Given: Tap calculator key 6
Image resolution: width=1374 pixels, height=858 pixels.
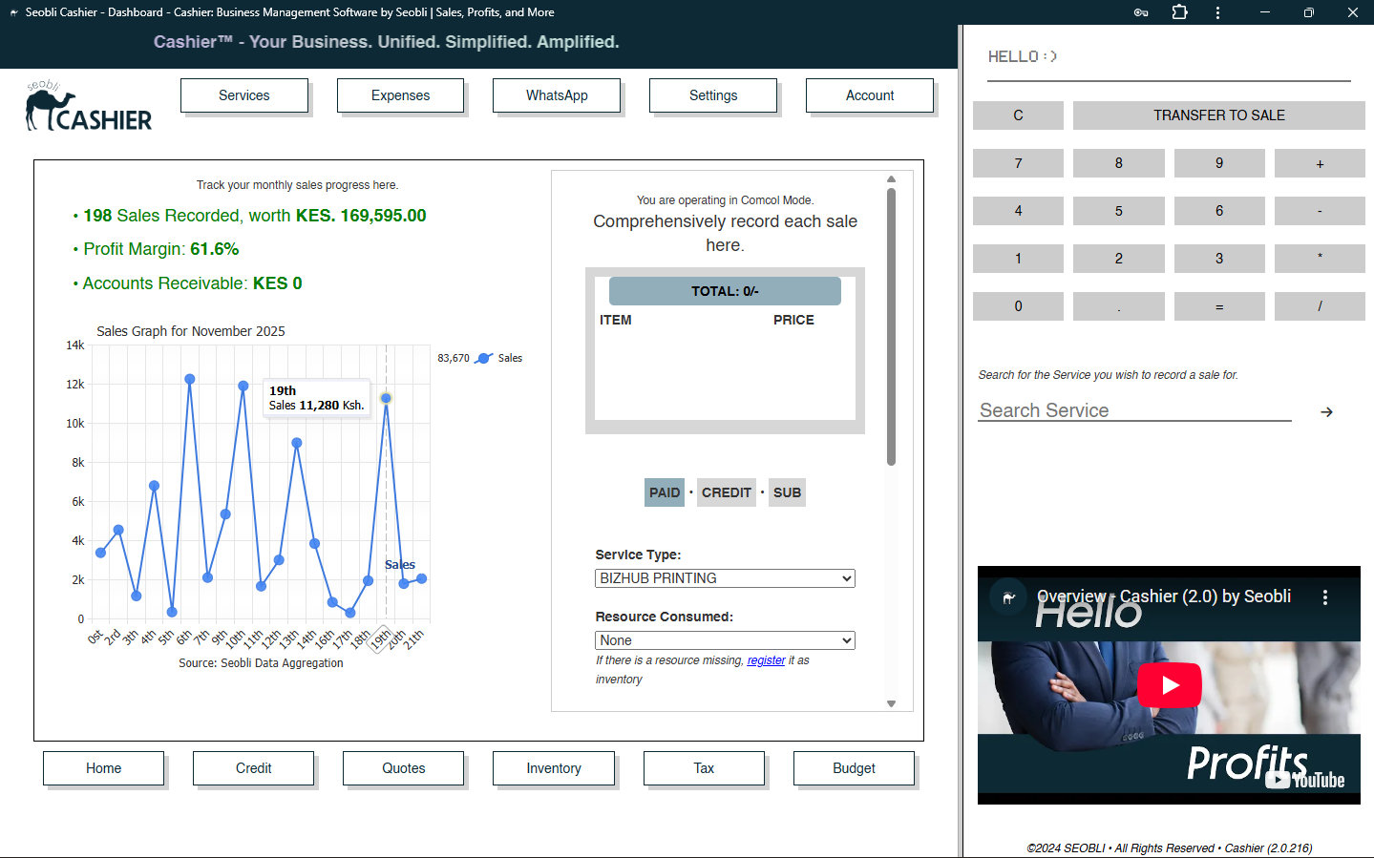Looking at the screenshot, I should (x=1219, y=211).
